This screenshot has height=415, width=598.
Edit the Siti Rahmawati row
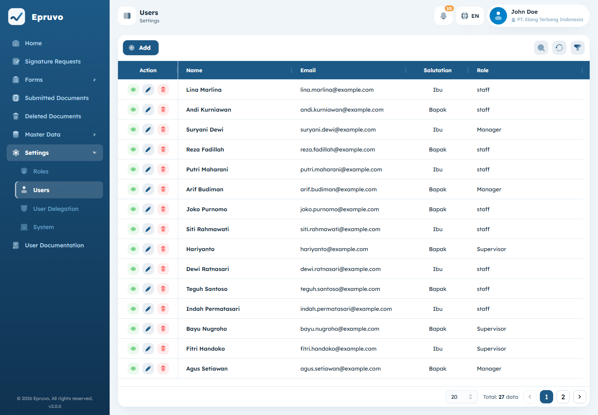pyautogui.click(x=148, y=229)
